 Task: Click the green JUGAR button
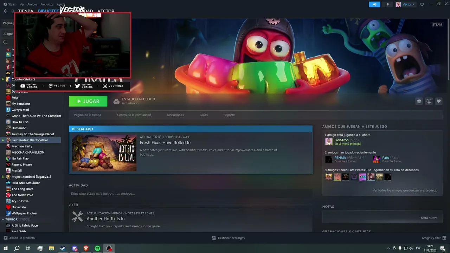click(88, 101)
